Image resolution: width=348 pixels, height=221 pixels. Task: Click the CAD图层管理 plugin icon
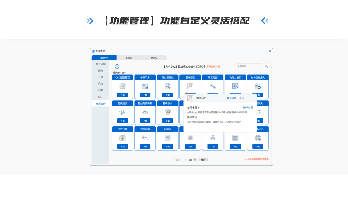pyautogui.click(x=123, y=86)
